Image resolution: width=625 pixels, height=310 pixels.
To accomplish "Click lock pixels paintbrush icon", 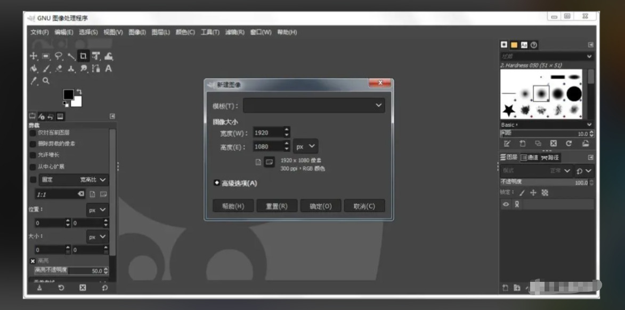I will point(522,192).
